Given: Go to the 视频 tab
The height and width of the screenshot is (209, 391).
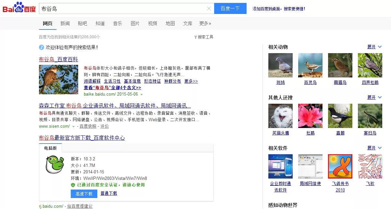Looking at the screenshot, I should click(x=153, y=23).
